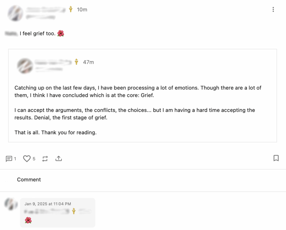Click the share upload icon
286x230 pixels.
(x=58, y=158)
